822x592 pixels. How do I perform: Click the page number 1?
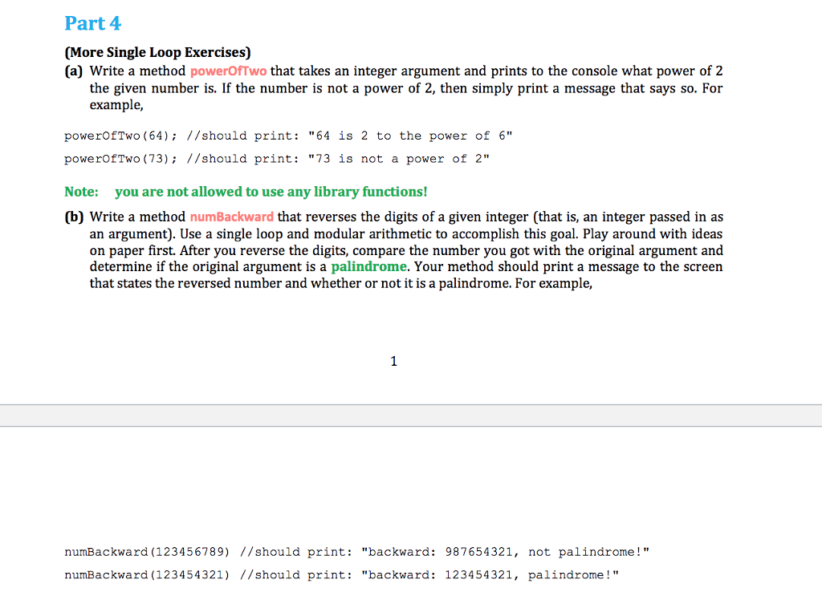393,361
